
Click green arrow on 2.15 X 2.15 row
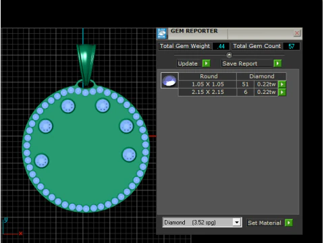click(x=282, y=92)
